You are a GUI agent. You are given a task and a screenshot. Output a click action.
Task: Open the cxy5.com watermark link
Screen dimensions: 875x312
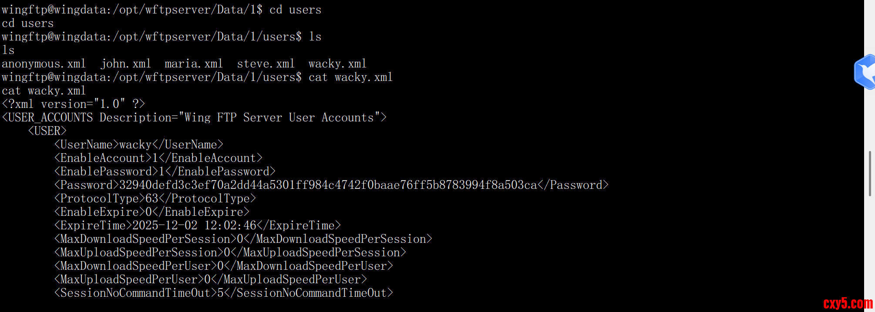(x=848, y=303)
